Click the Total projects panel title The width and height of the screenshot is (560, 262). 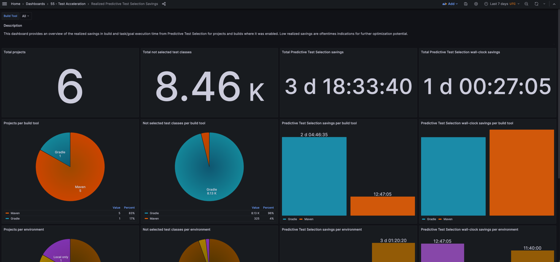(14, 52)
